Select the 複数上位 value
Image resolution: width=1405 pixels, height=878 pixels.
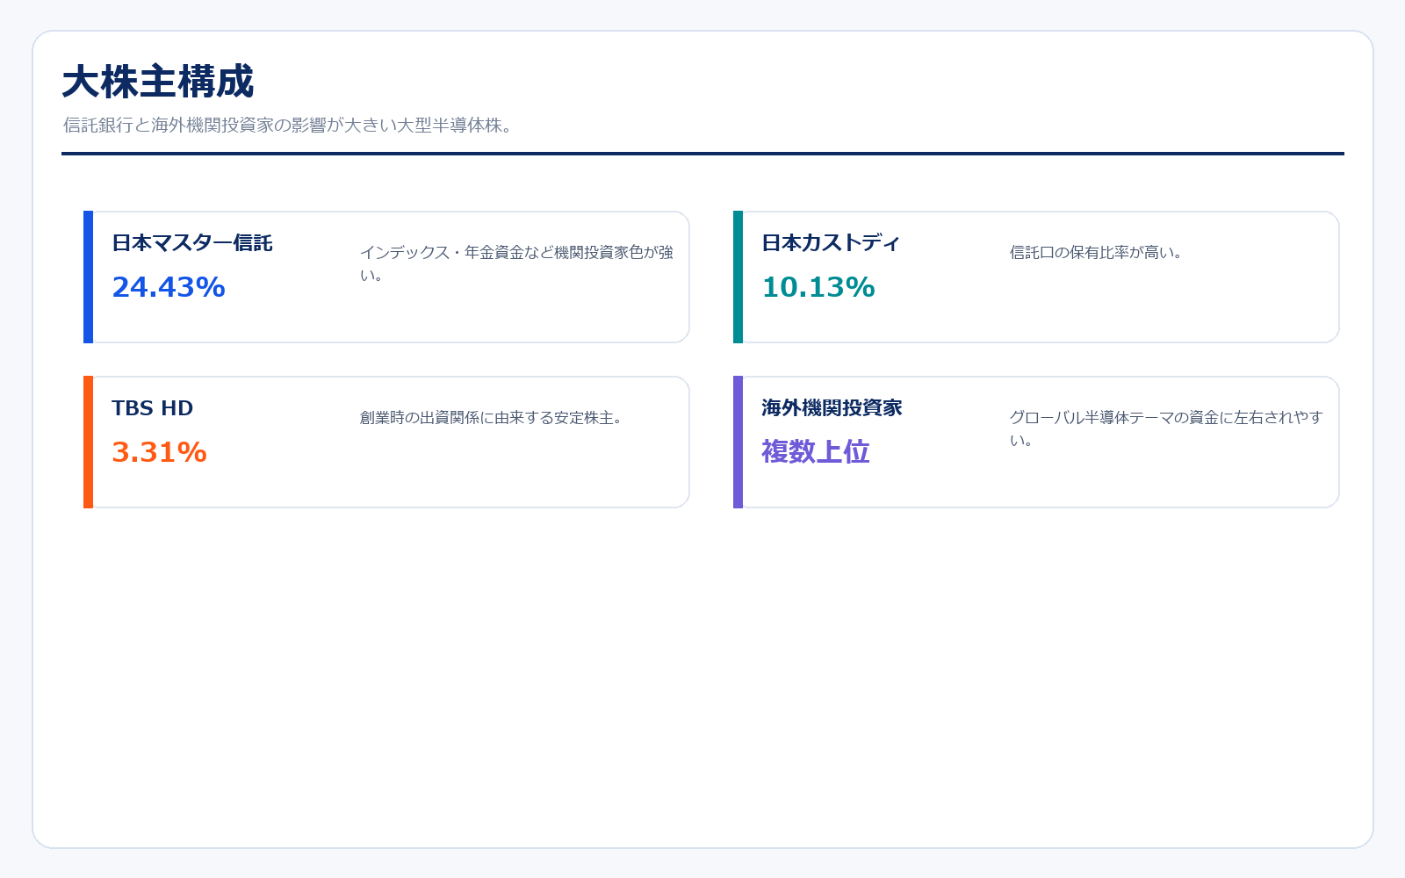click(x=816, y=452)
